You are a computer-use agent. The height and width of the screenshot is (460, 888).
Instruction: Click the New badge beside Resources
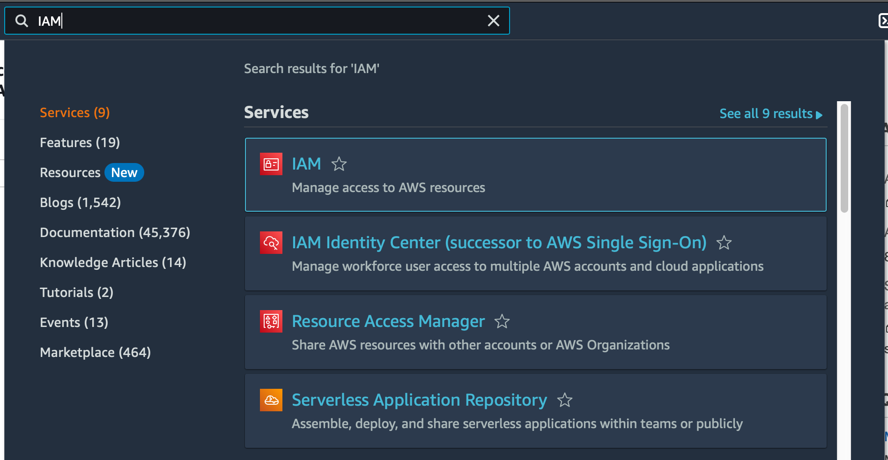pyautogui.click(x=124, y=172)
